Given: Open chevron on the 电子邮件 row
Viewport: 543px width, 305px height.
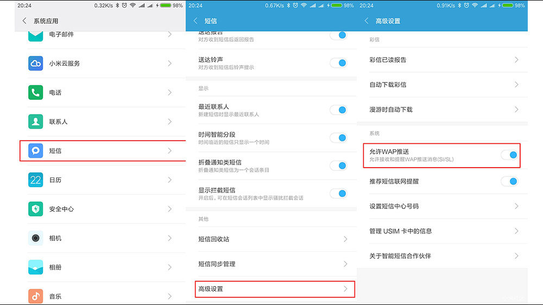Looking at the screenshot, I should (x=169, y=34).
